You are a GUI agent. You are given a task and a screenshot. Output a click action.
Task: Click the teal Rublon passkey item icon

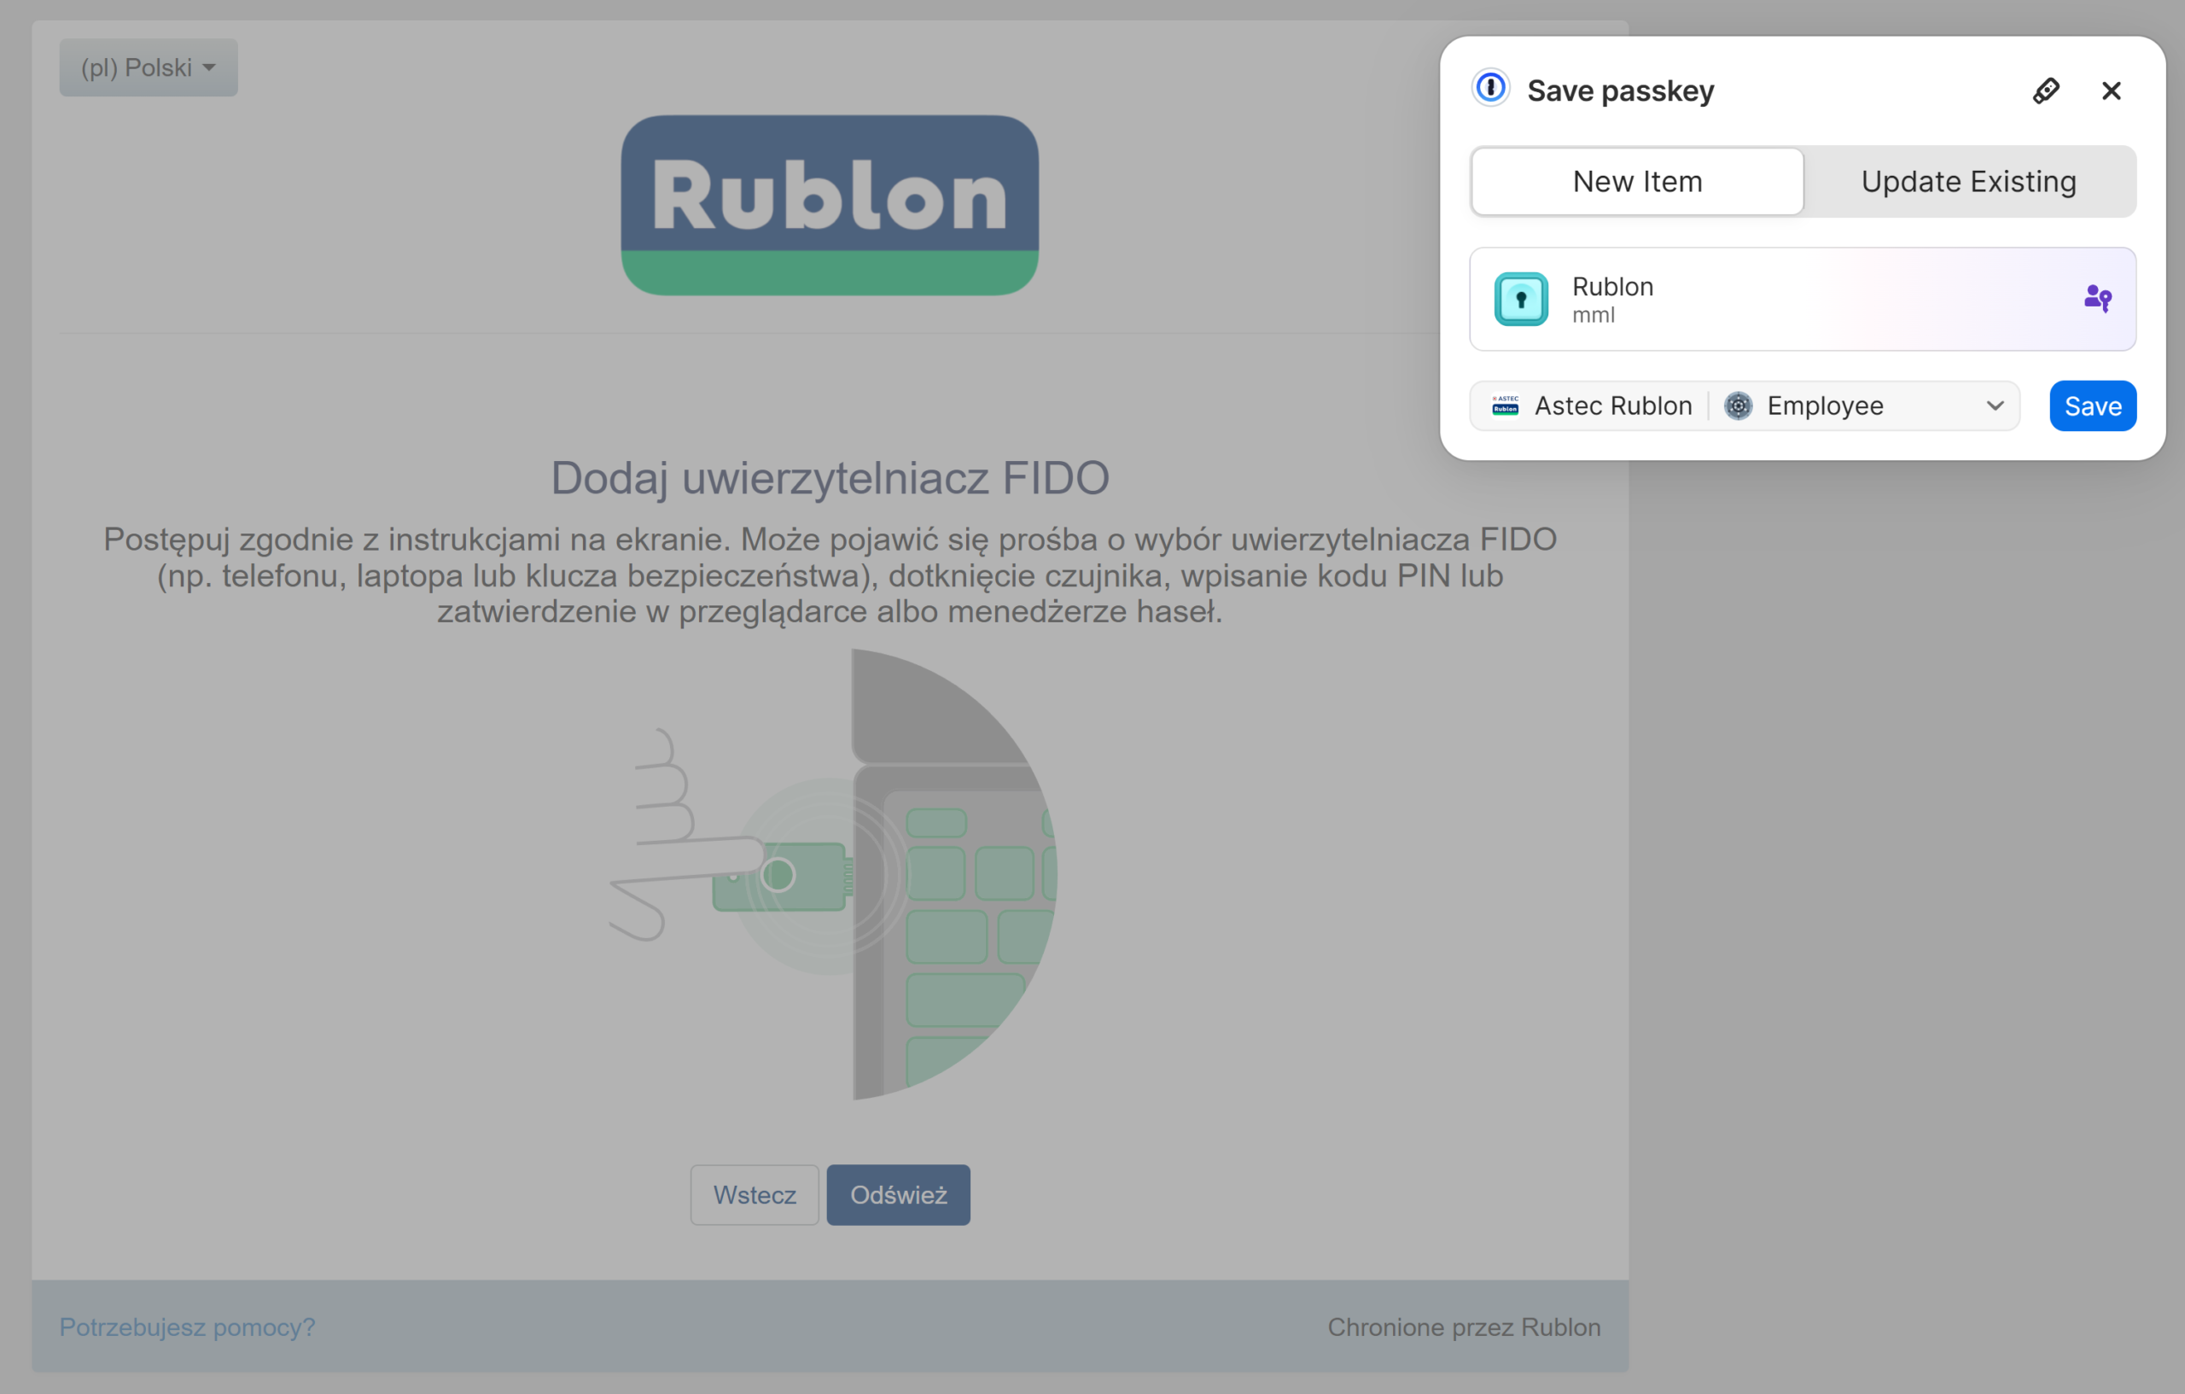click(x=1521, y=300)
